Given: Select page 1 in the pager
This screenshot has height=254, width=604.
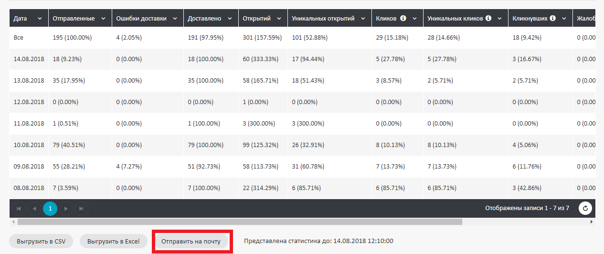Looking at the screenshot, I should (x=50, y=208).
